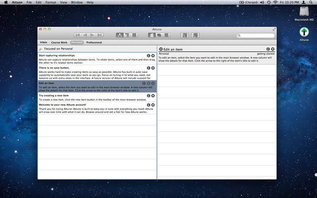
Task: Select Start capturing relationships item title
Action: pyautogui.click(x=57, y=55)
